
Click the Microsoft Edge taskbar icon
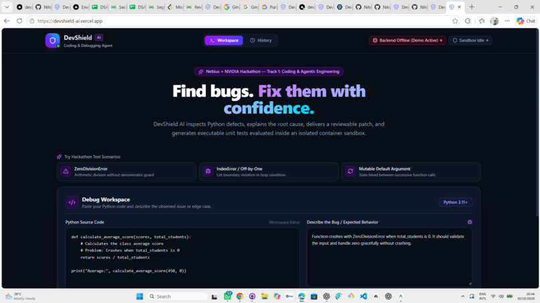pyautogui.click(x=301, y=296)
